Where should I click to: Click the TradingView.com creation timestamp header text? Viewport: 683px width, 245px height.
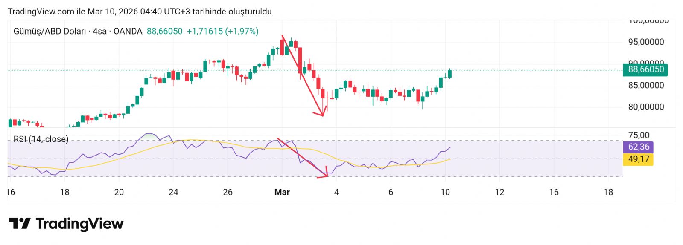(140, 12)
